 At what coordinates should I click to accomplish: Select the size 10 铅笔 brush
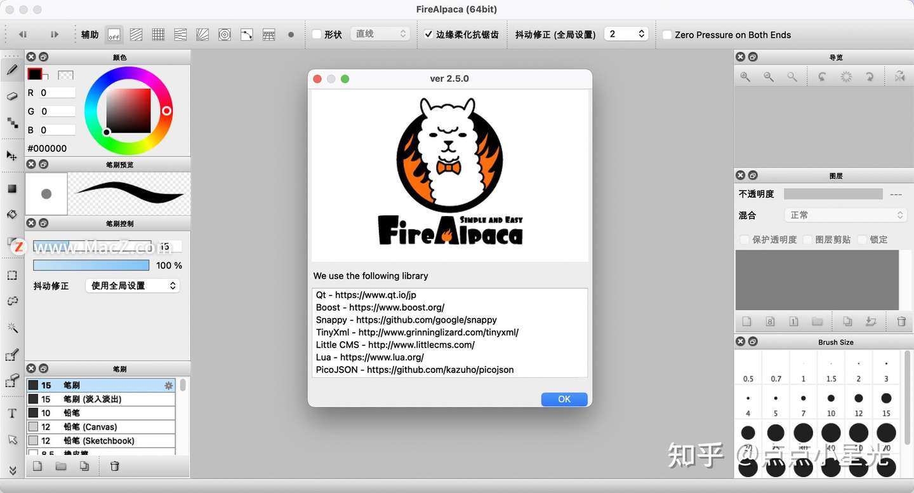click(101, 413)
